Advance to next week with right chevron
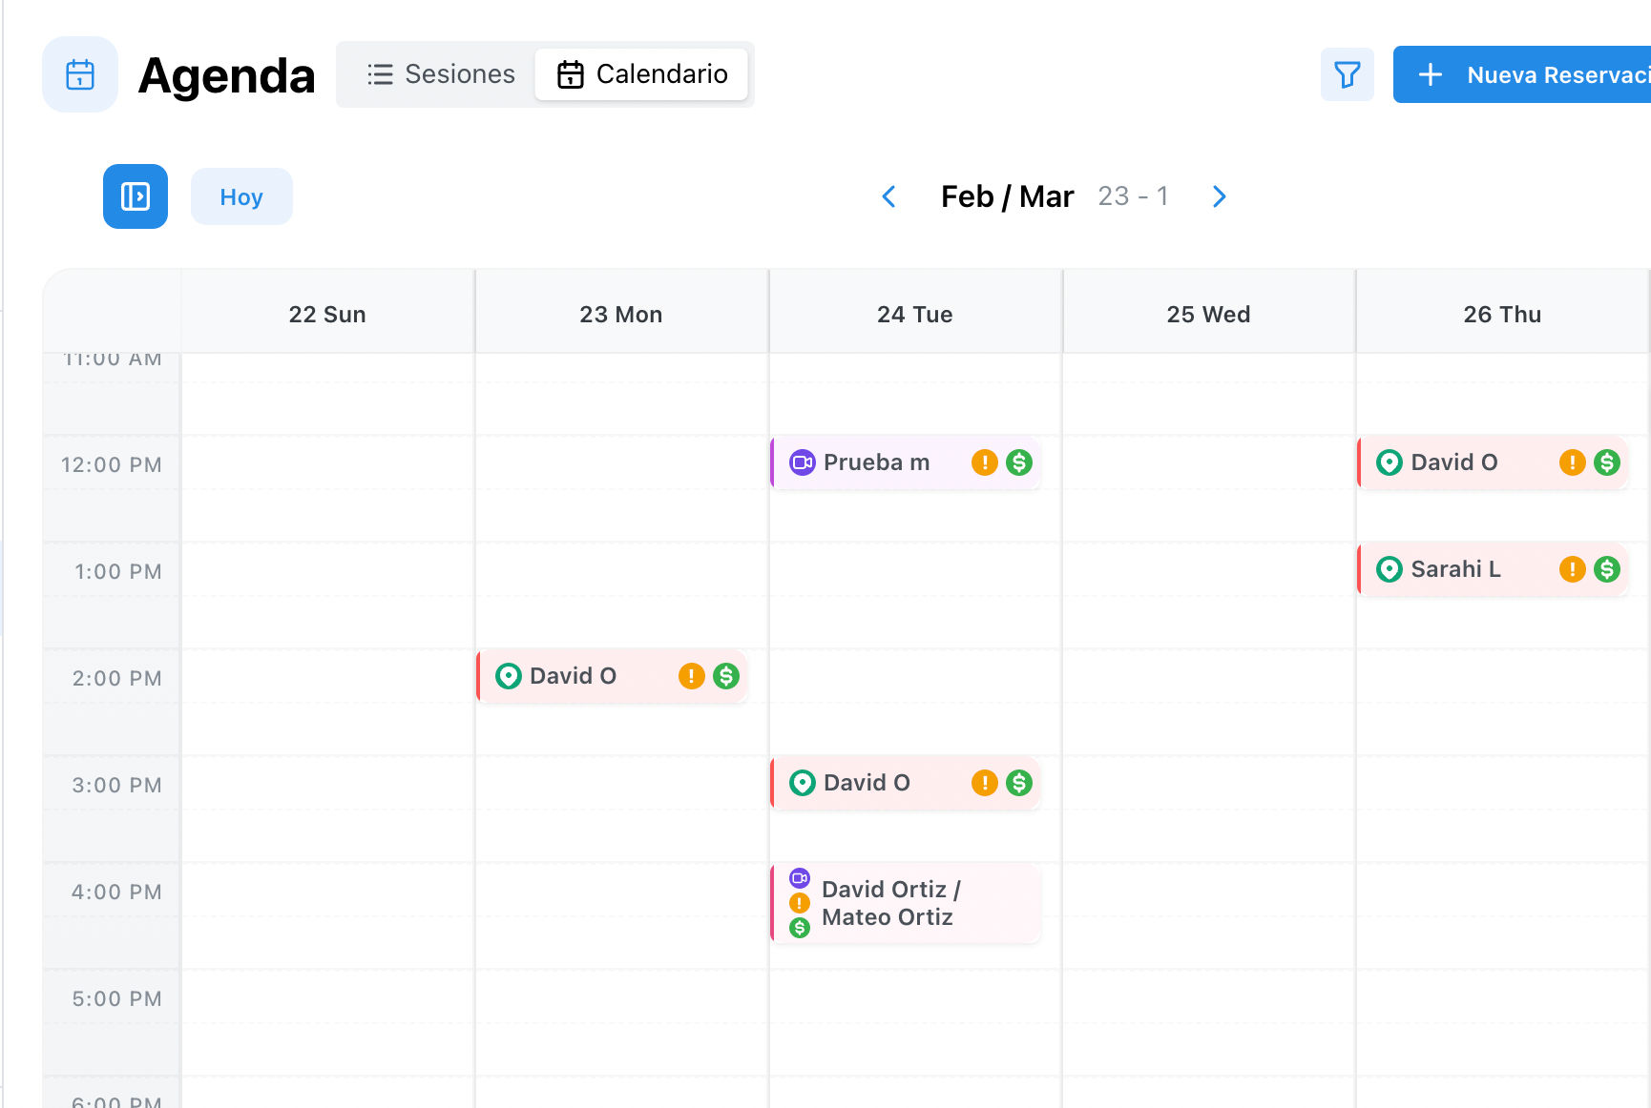1651x1108 pixels. point(1219,196)
